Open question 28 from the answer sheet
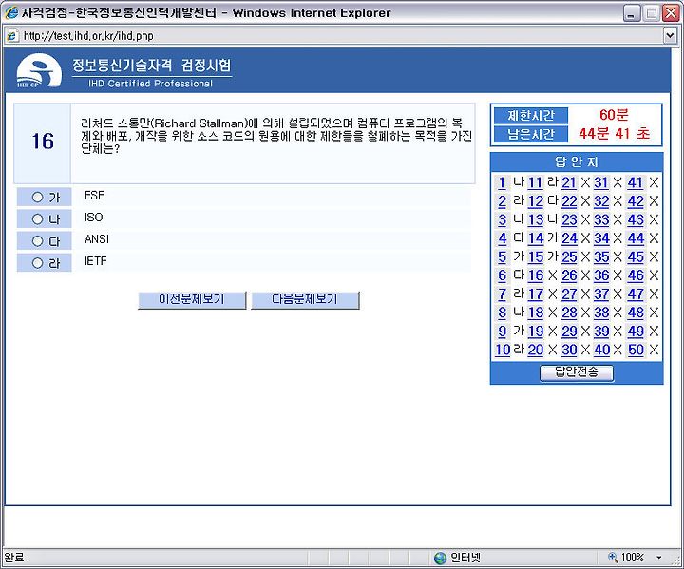Image resolution: width=684 pixels, height=569 pixels. pyautogui.click(x=569, y=313)
